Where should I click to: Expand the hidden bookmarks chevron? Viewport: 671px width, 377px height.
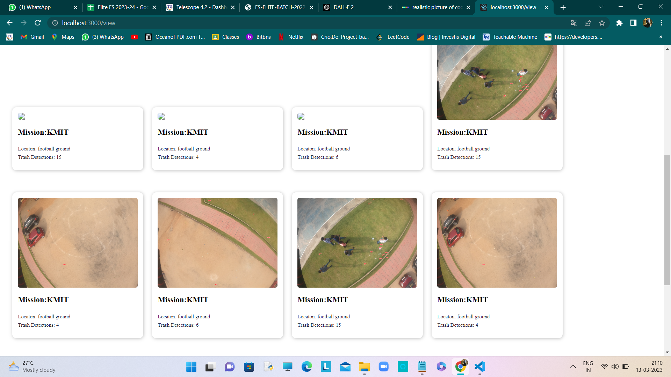pos(661,37)
